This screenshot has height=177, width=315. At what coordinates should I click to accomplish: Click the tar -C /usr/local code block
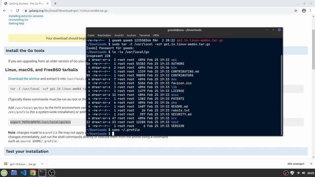48,88
